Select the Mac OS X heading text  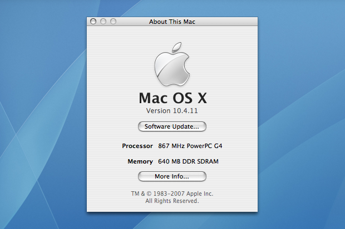pyautogui.click(x=172, y=98)
